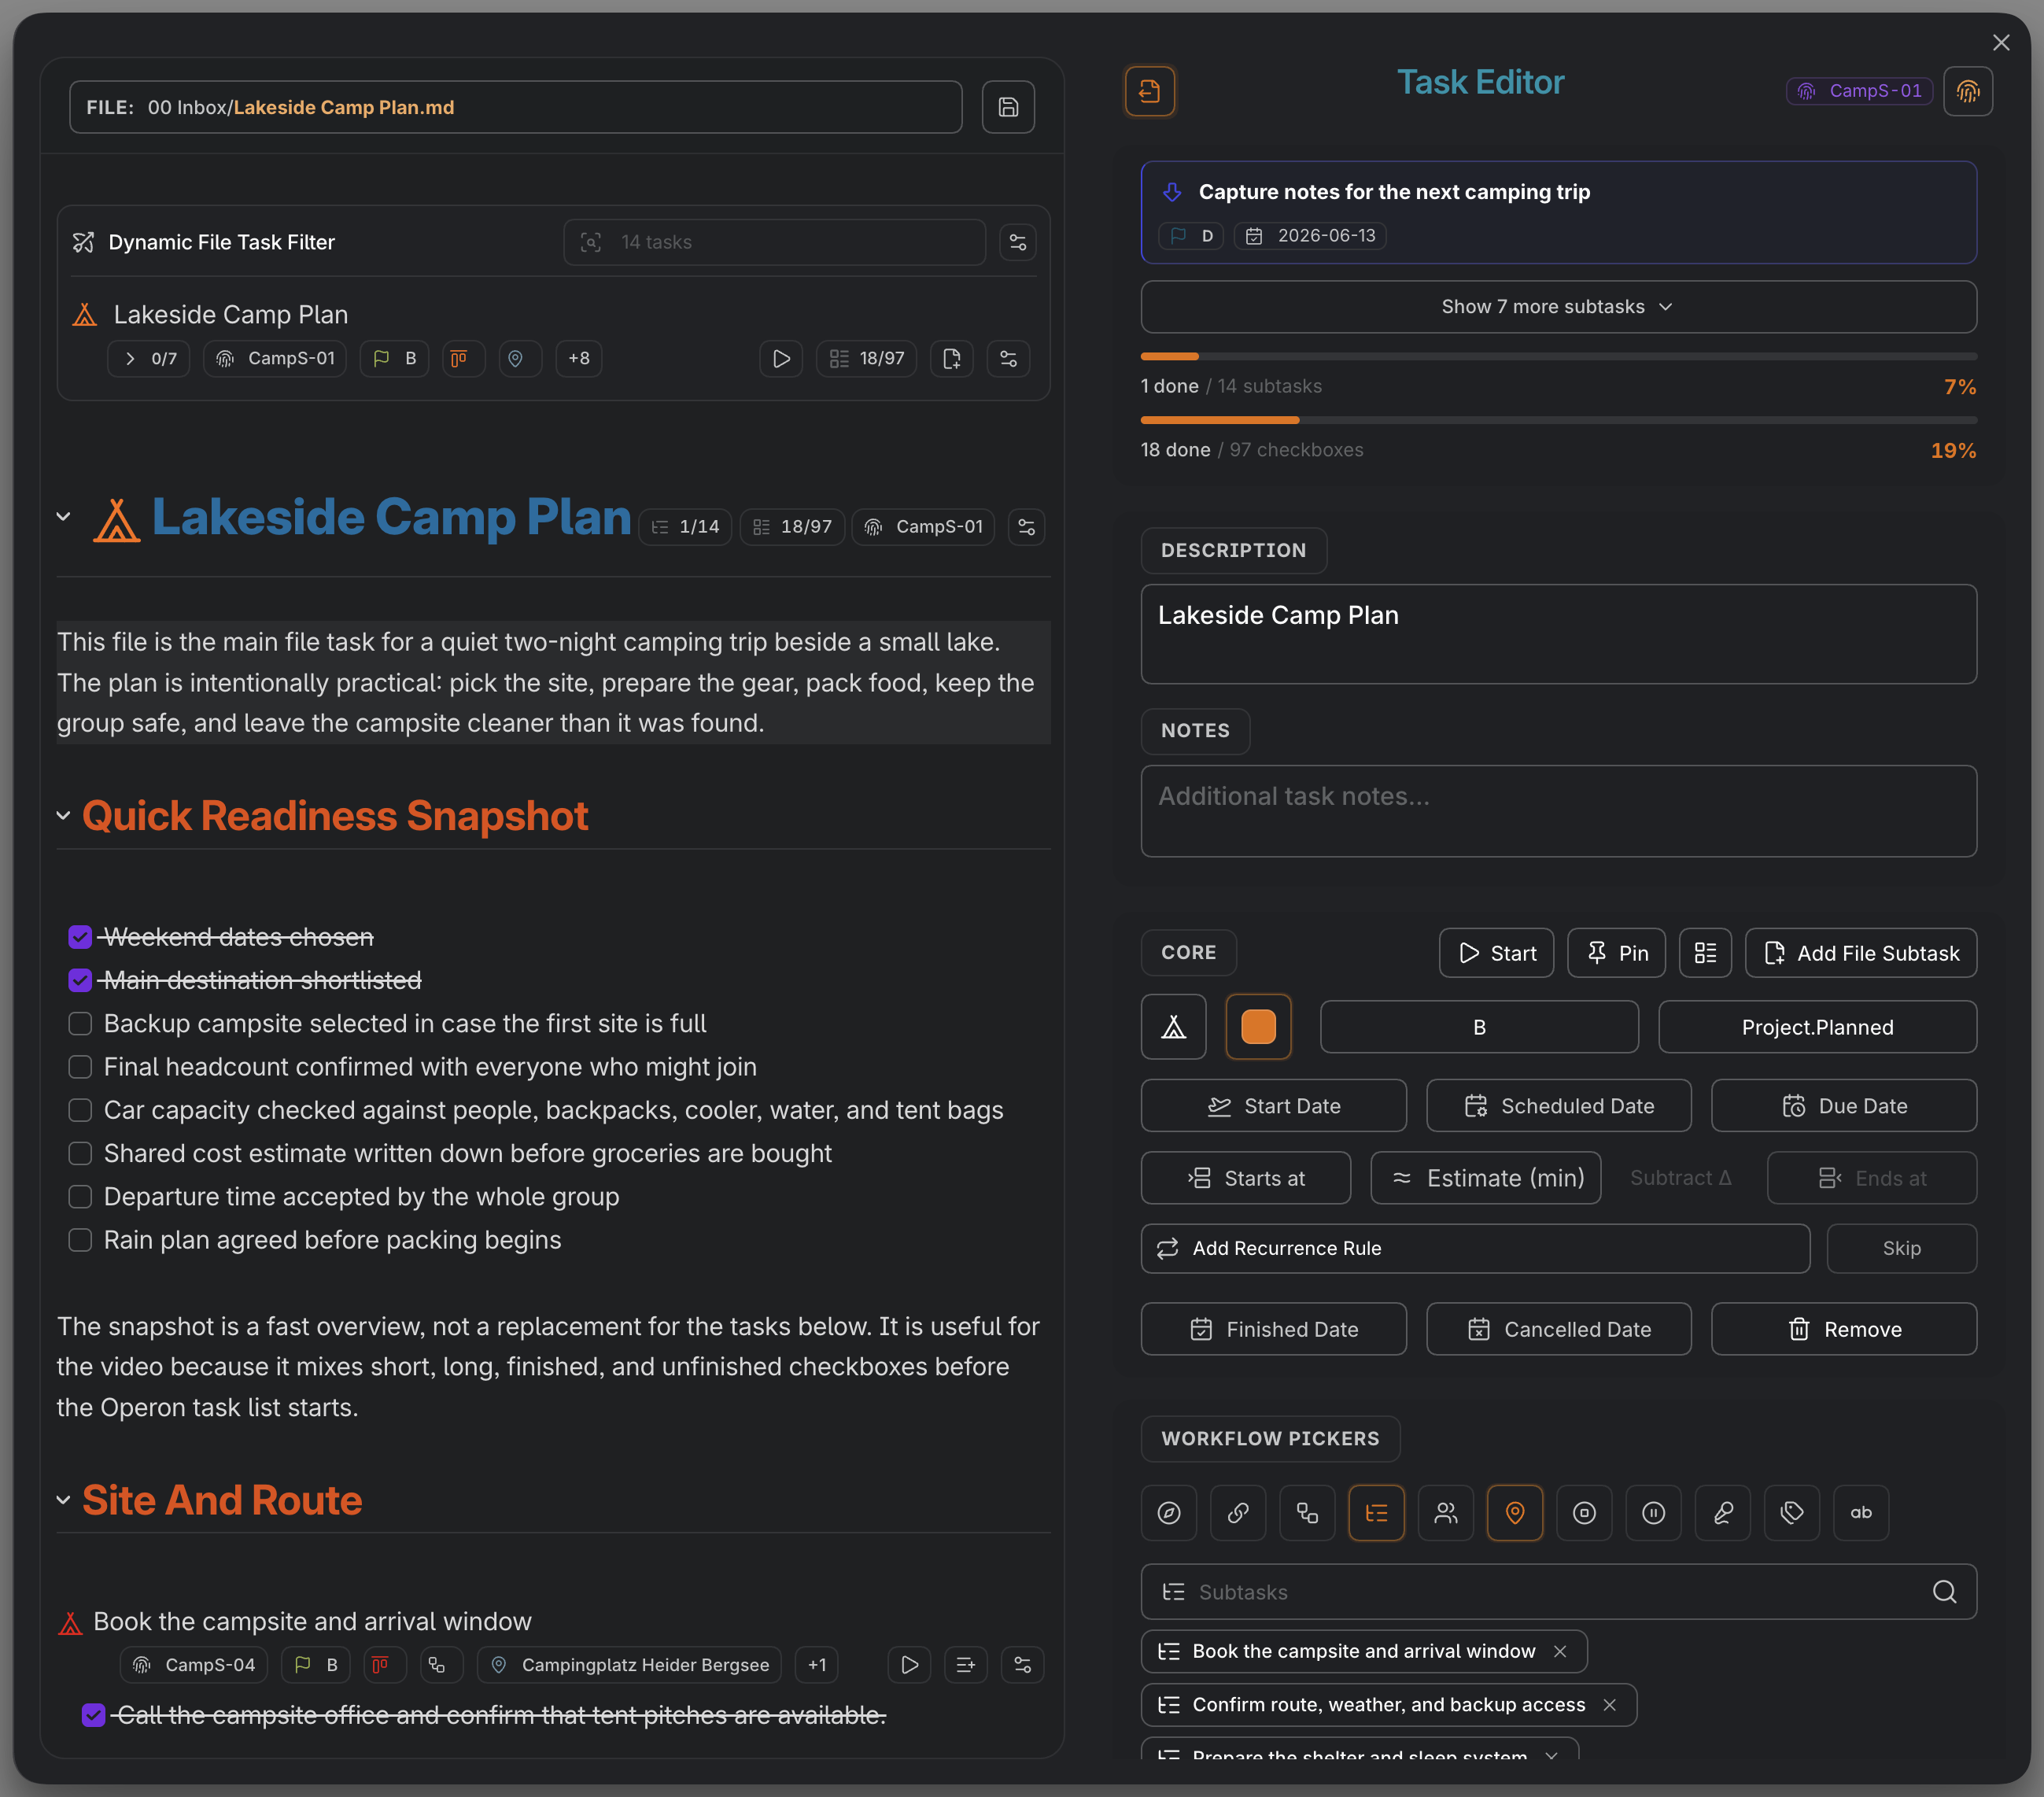The width and height of the screenshot is (2044, 1797).
Task: Open the microphone workflow picker
Action: pos(1723,1512)
